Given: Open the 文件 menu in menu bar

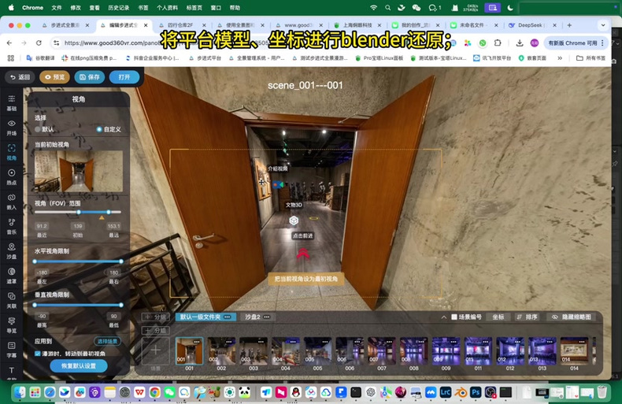Looking at the screenshot, I should [x=57, y=8].
